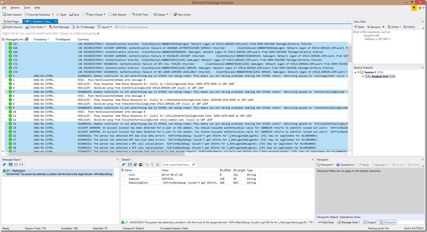Open the Viewpoint dropdown in Viewpoint panel
The width and height of the screenshot is (427, 232).
pos(326,165)
